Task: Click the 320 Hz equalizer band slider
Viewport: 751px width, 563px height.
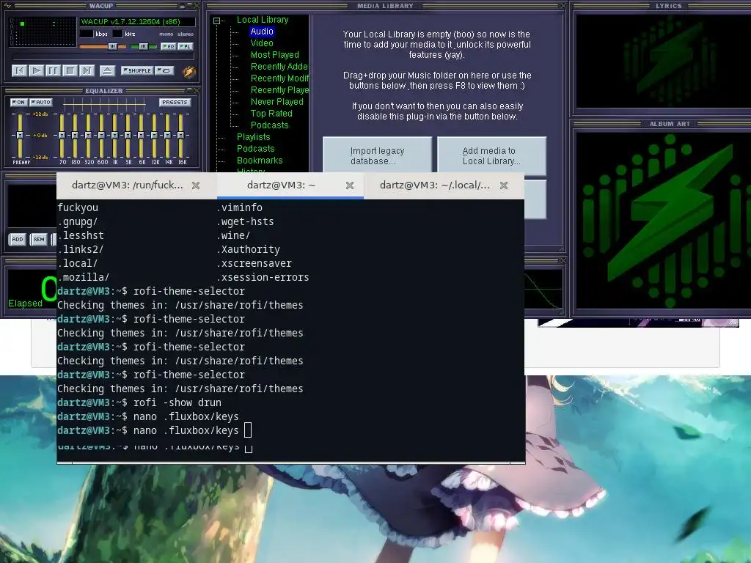Action: pos(88,136)
